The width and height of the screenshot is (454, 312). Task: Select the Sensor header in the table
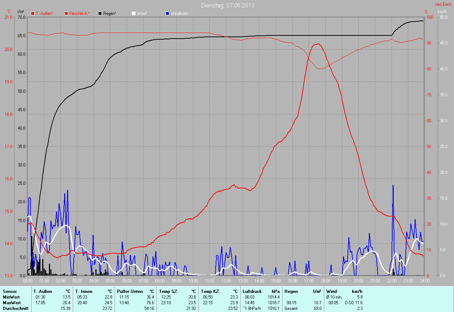[x=10, y=291]
